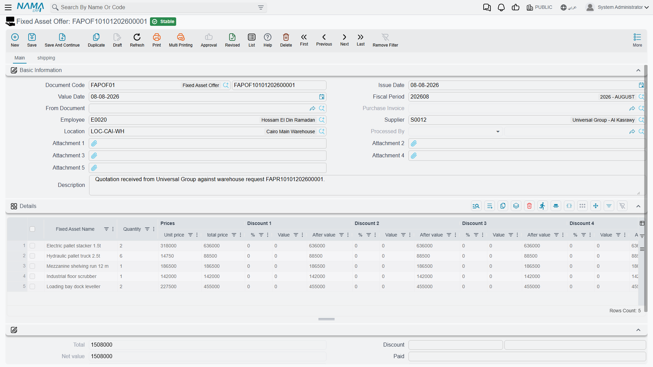Open the More toolbar menu
The width and height of the screenshot is (653, 367).
(x=637, y=40)
